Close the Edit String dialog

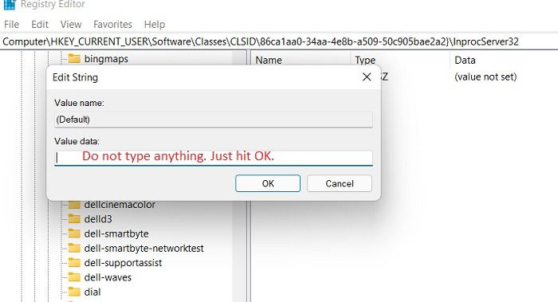click(367, 76)
